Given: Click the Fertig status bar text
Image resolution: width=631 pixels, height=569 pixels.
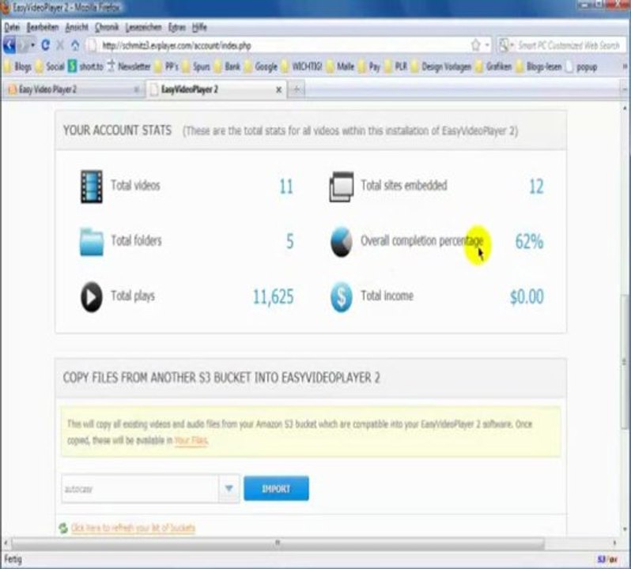Looking at the screenshot, I should (x=13, y=560).
